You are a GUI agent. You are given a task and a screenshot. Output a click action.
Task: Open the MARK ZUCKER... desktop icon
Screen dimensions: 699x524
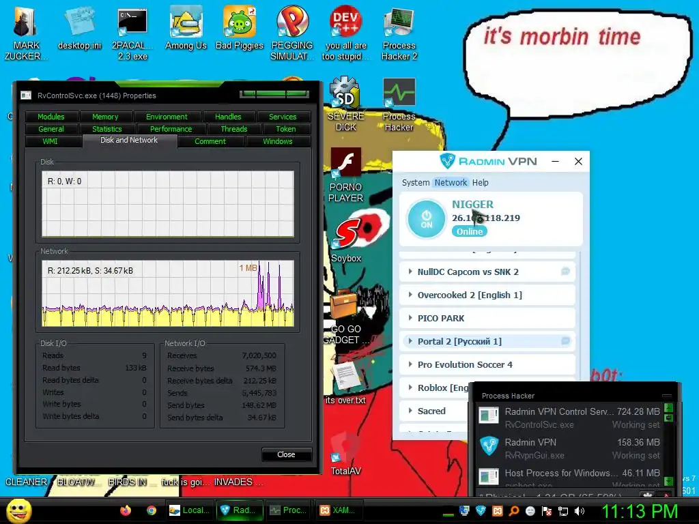click(x=26, y=33)
